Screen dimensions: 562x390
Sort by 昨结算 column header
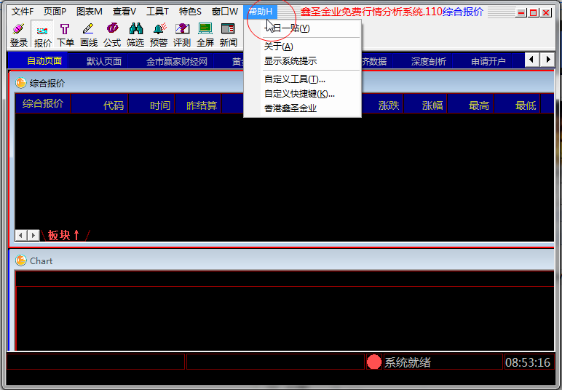click(x=198, y=105)
